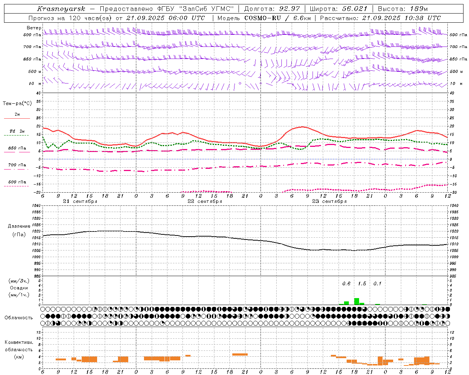The width and height of the screenshot is (469, 375).
Task: Click the 'Конвективн.' convective cloud label
Action: (19, 342)
